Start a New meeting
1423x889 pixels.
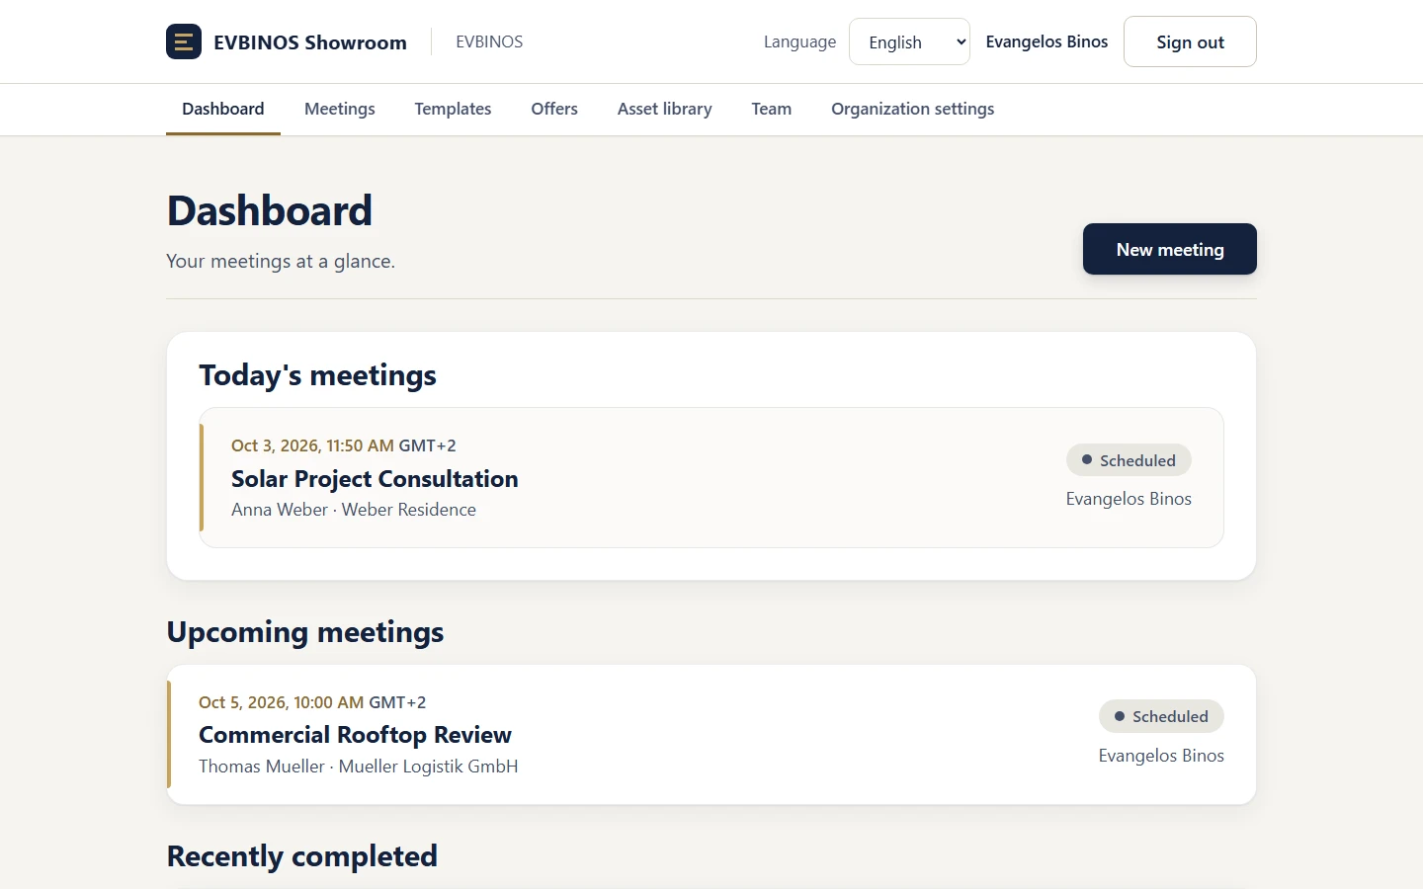1170,249
